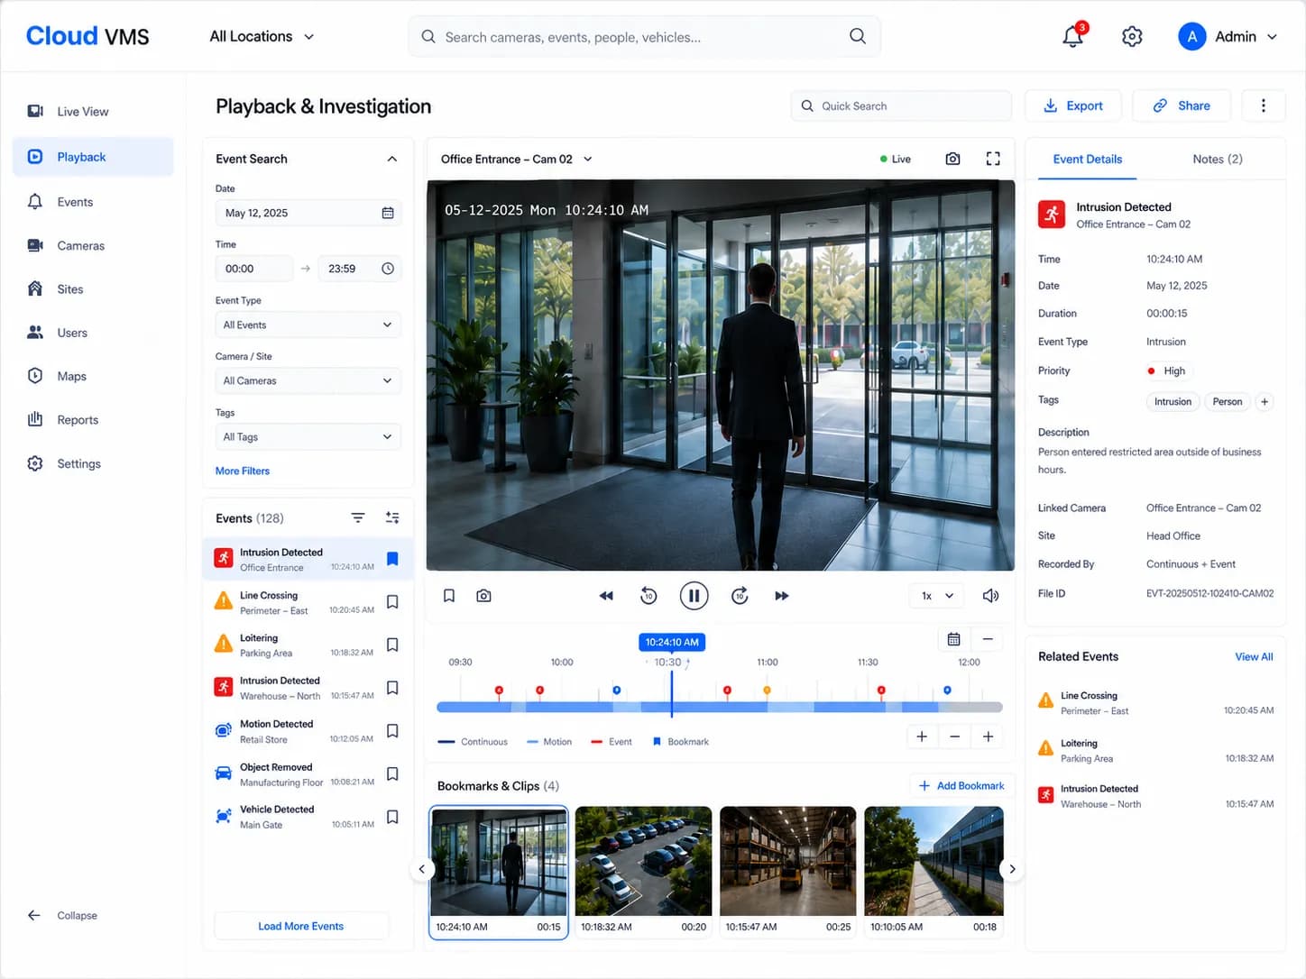This screenshot has width=1306, height=979.
Task: Expand the playback speed 1x selector
Action: 936,596
